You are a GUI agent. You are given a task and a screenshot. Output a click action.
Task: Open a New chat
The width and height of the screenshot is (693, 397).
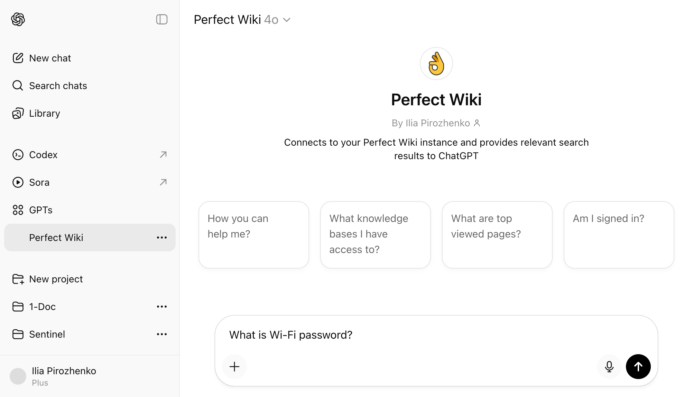[49, 58]
